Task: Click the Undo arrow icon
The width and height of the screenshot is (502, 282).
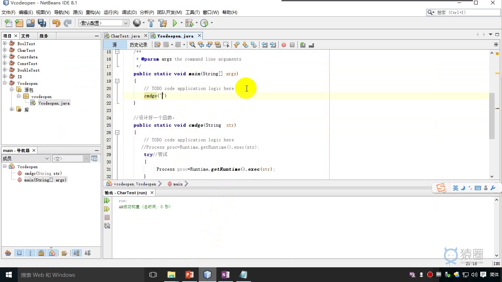Action: pyautogui.click(x=56, y=23)
